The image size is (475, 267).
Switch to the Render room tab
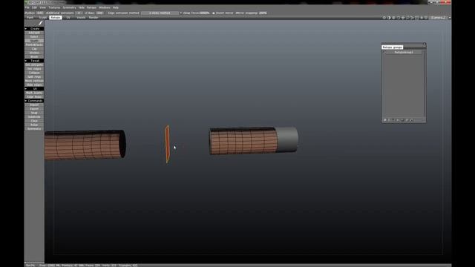tap(94, 18)
